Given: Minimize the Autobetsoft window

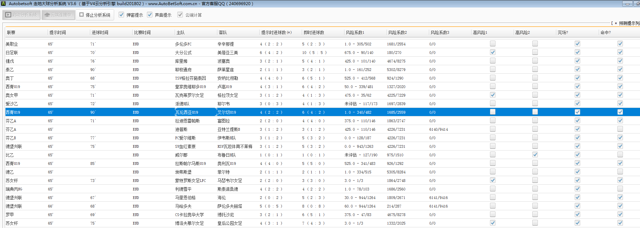Looking at the screenshot, I should 627,4.
